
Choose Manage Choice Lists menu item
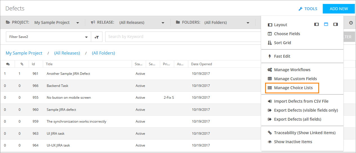(293, 88)
